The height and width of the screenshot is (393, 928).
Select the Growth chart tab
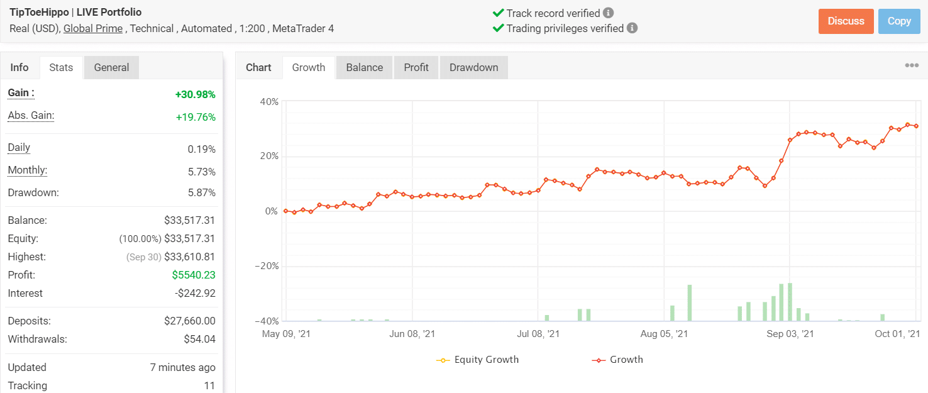(309, 67)
